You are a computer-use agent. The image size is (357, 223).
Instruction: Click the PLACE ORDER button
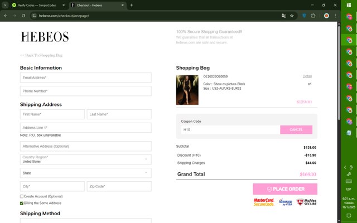285,189
